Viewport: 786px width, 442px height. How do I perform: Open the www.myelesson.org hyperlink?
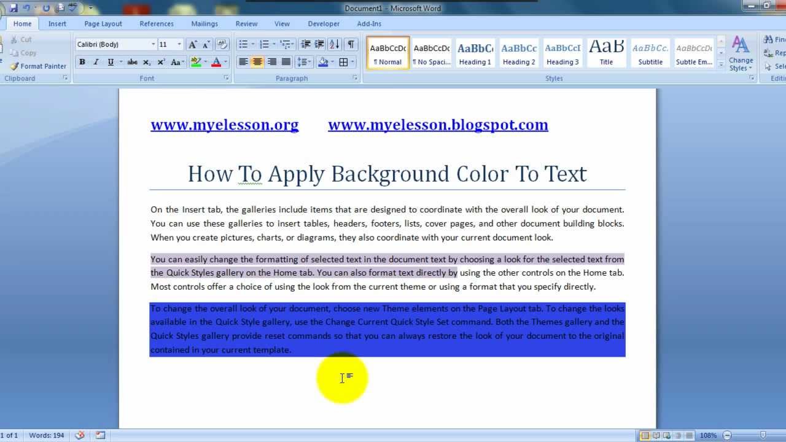[225, 125]
